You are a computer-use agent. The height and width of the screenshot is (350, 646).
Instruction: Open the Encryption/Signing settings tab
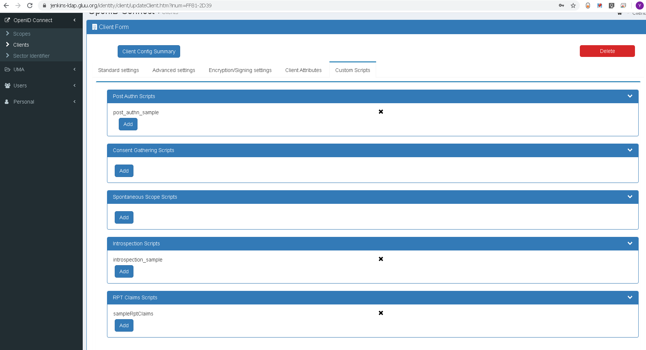(x=240, y=70)
